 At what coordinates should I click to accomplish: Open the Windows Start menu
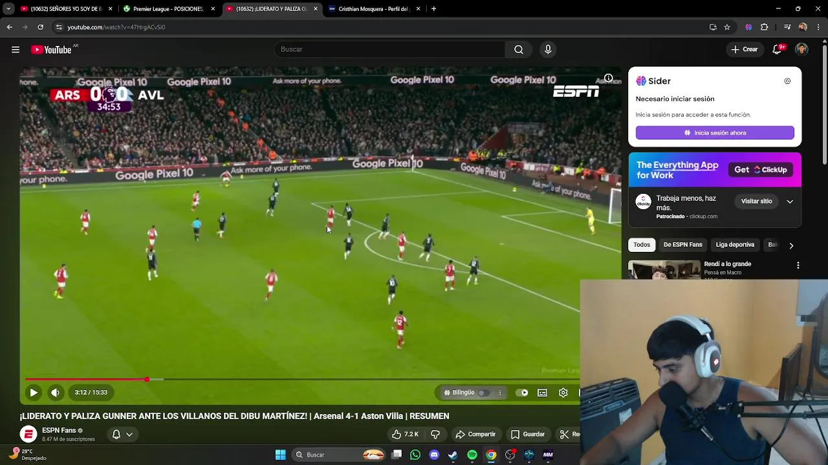[x=280, y=455]
